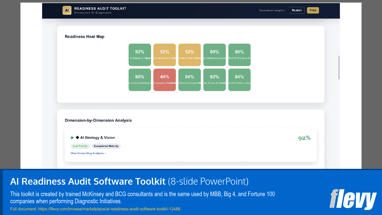This screenshot has width=382, height=215.
Task: Click the 92% Security, Privacy & Compliance tile
Action: (x=215, y=80)
